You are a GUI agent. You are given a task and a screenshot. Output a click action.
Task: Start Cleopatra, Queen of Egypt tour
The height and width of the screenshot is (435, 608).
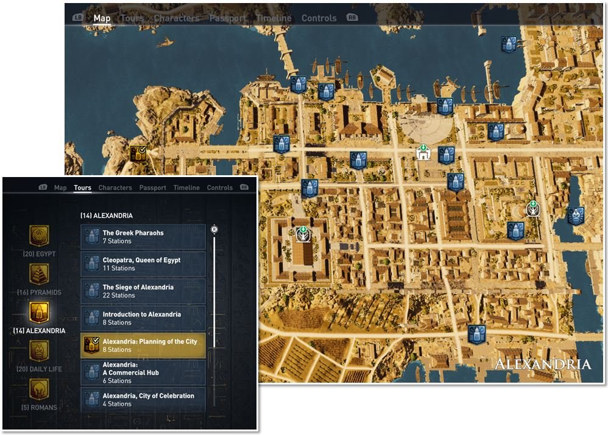143,264
